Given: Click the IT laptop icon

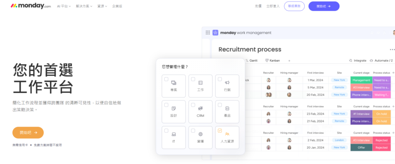Looking at the screenshot, I should pyautogui.click(x=174, y=134).
